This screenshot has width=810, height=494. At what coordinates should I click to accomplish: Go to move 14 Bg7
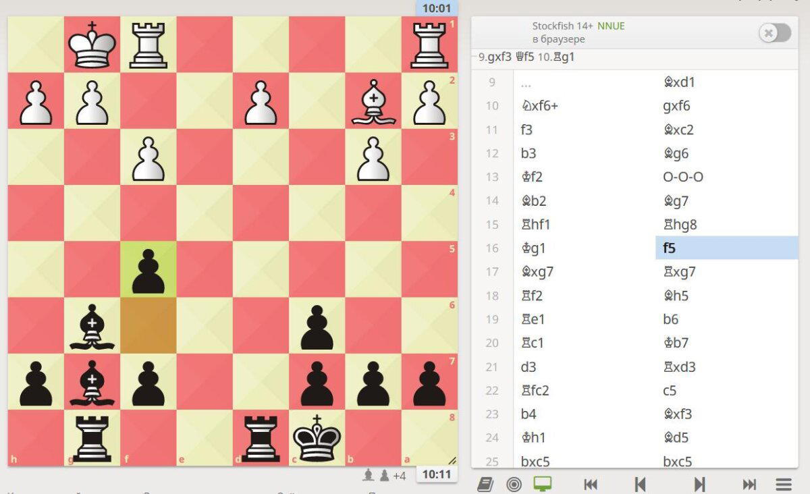tap(726, 200)
